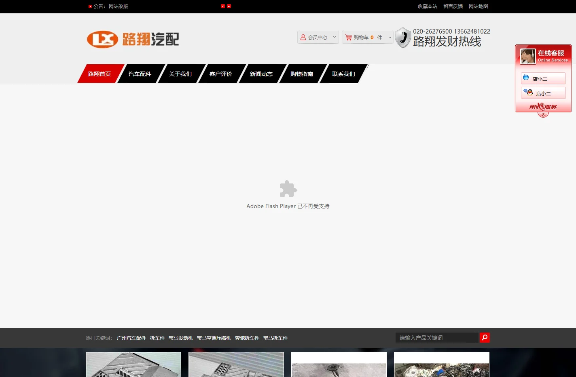Click the 广州汽车配件 hot keyword
576x377 pixels.
pos(131,338)
